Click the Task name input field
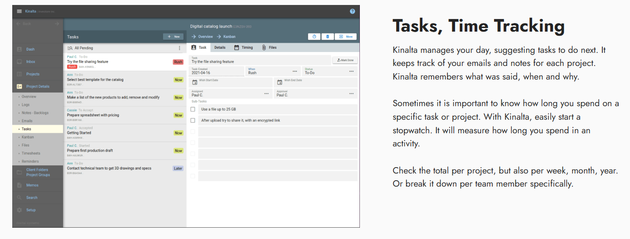Screen dimensions: 630x239 click(260, 60)
